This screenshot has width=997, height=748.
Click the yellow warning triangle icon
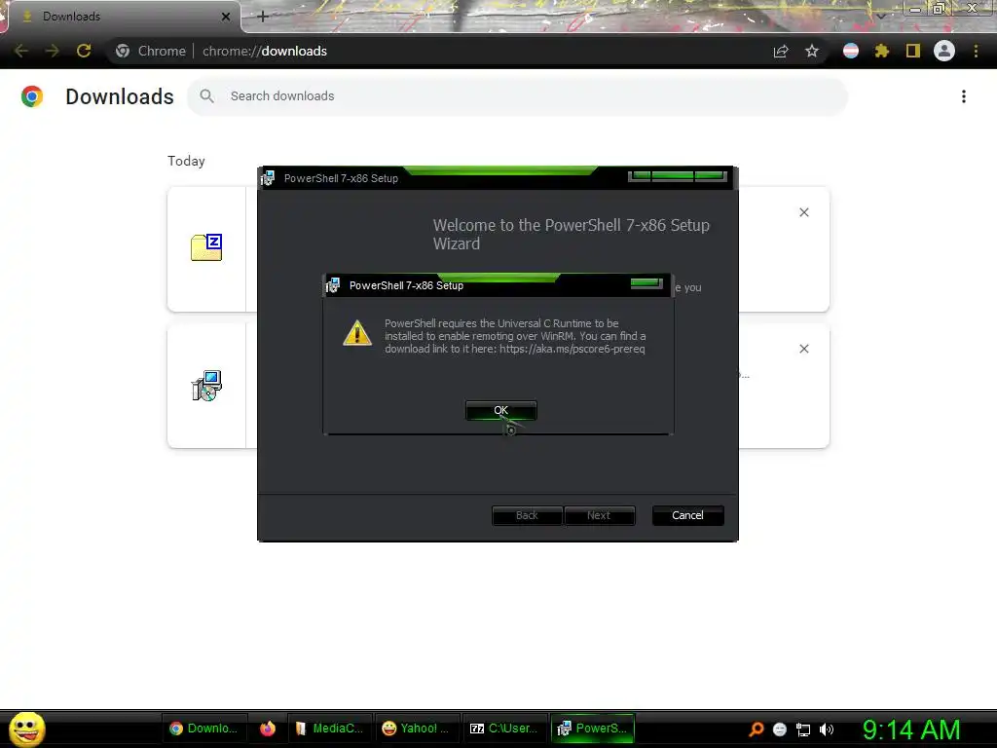(x=357, y=333)
